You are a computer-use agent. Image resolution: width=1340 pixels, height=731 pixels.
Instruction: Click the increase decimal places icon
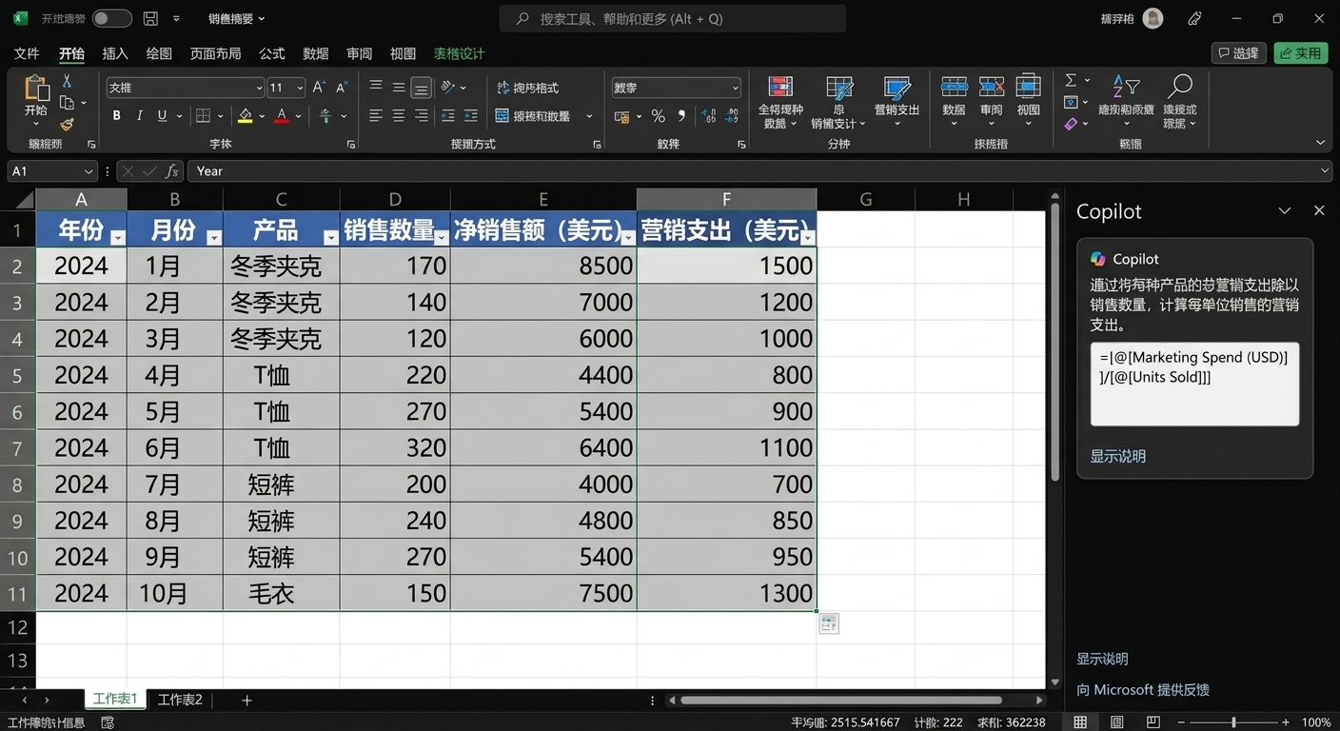coord(709,116)
